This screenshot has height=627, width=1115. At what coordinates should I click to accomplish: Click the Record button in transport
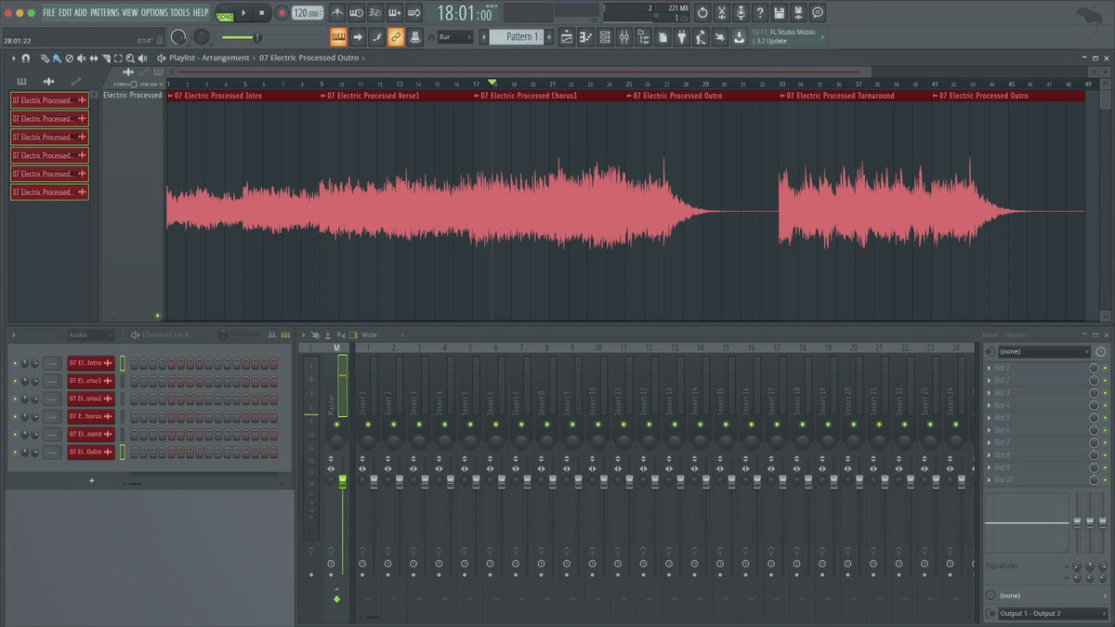click(x=282, y=13)
